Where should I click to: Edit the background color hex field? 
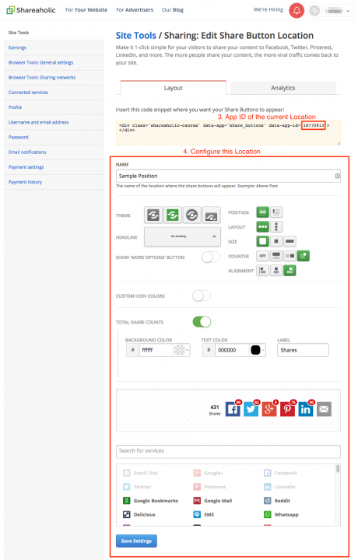(x=156, y=350)
